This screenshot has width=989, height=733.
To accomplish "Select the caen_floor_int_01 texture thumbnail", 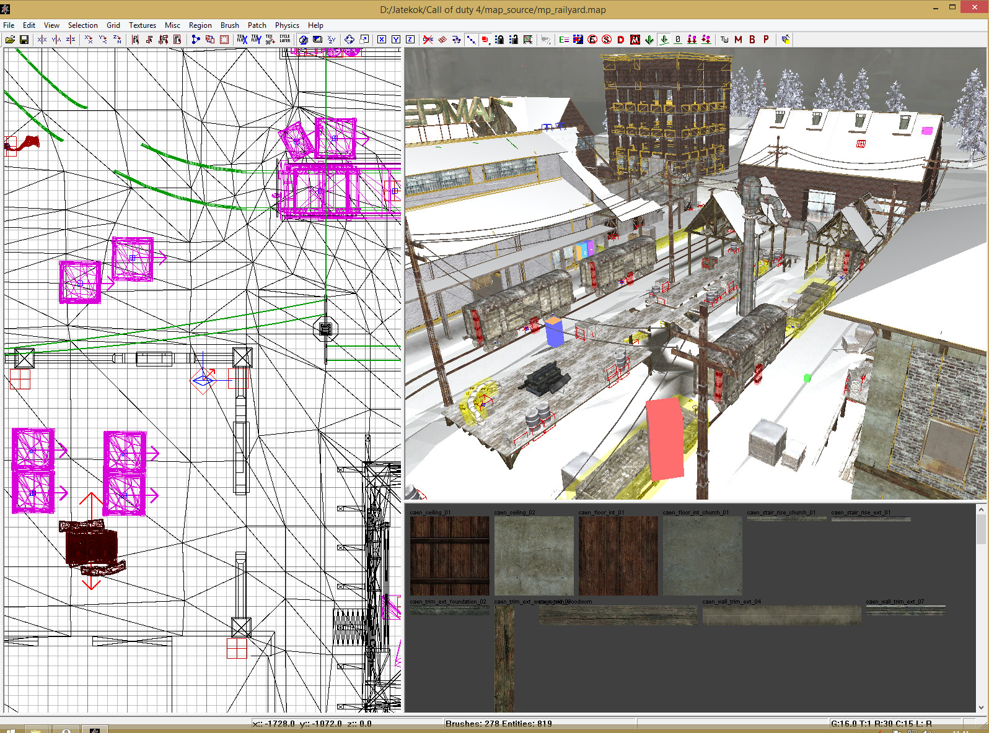I will [x=618, y=556].
